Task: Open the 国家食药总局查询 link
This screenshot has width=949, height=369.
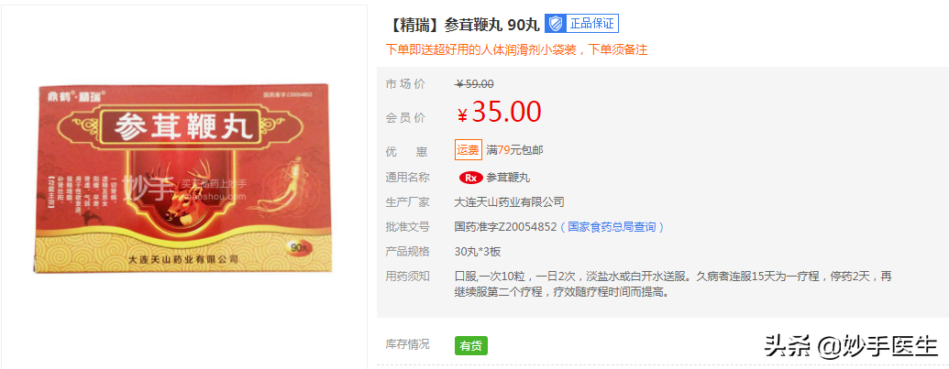Action: coord(612,227)
